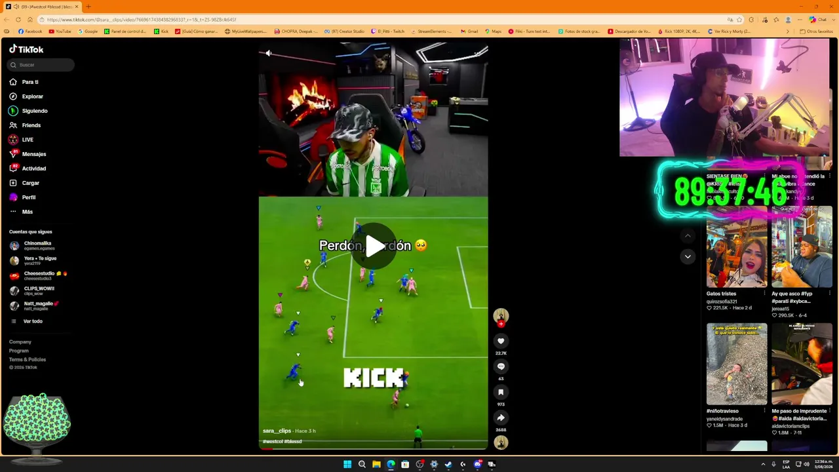Image resolution: width=839 pixels, height=472 pixels.
Task: Open the Chinomalika followed account
Action: (x=33, y=245)
